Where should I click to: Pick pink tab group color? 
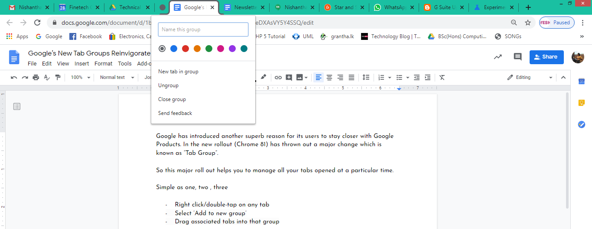pyautogui.click(x=221, y=49)
